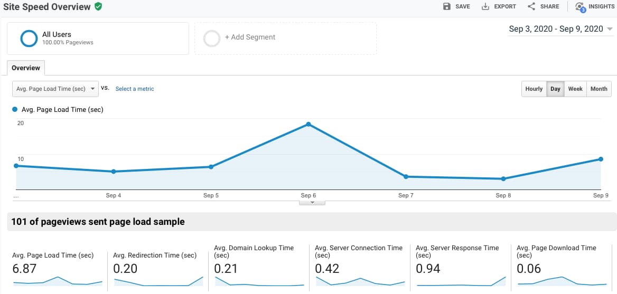Click the Sep 6 peak data point
Viewport: 617px width, 294px height.
point(308,124)
